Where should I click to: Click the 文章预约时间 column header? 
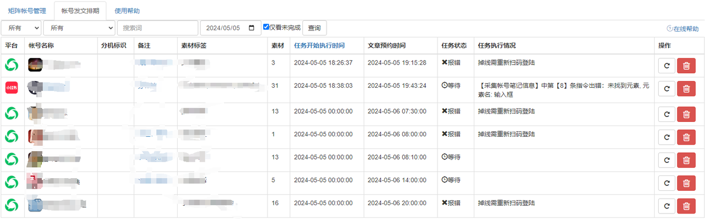coord(387,45)
